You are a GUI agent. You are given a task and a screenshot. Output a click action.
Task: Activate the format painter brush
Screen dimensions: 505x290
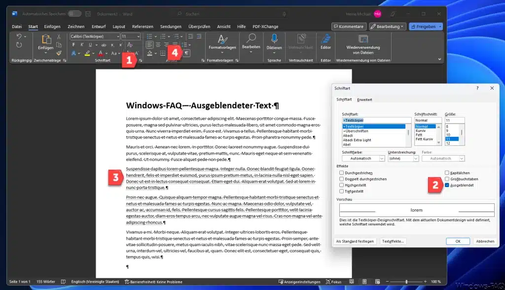pos(59,53)
